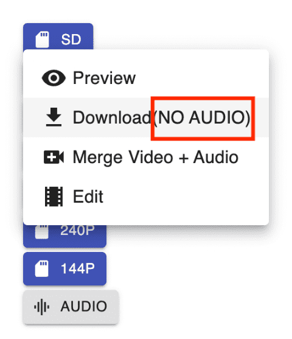
Task: Choose the Download menu item label
Action: click(x=112, y=117)
